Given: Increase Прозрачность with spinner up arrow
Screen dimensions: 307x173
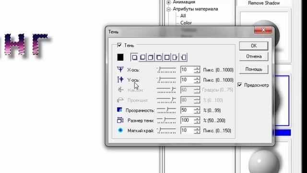Looking at the screenshot, I should [x=197, y=109].
